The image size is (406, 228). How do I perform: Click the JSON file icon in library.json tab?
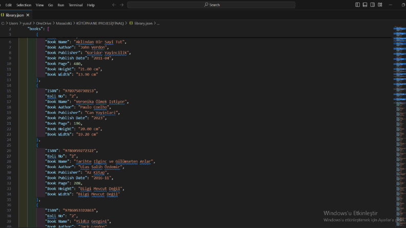(3, 15)
